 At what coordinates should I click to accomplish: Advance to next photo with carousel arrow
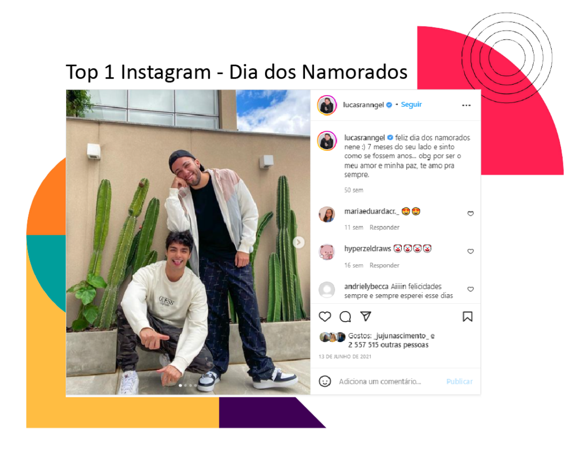298,242
